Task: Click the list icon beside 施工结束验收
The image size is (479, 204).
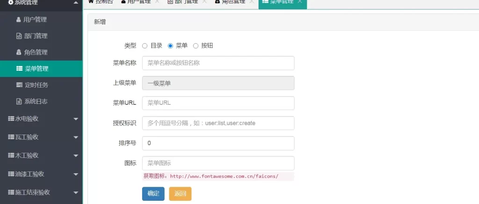Action: point(11,192)
